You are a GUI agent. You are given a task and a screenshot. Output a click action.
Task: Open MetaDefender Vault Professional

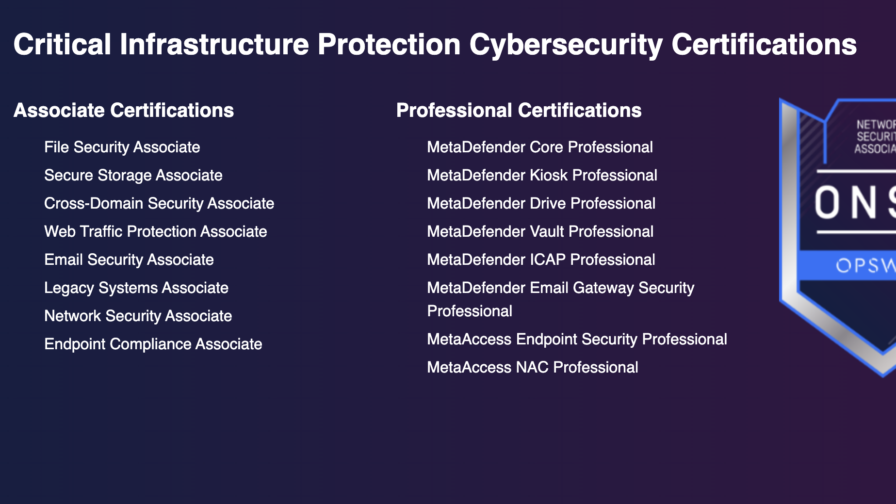(540, 231)
